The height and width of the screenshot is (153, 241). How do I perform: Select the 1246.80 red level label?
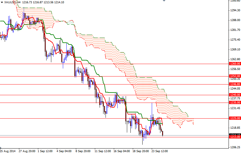click(235, 84)
